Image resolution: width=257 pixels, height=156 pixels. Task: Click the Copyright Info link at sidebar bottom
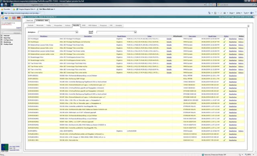14,150
